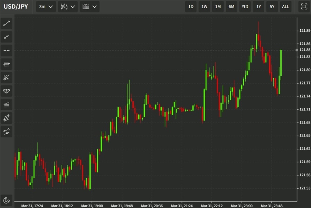
Task: Select the multi-point polyline tool
Action: (x=6, y=37)
